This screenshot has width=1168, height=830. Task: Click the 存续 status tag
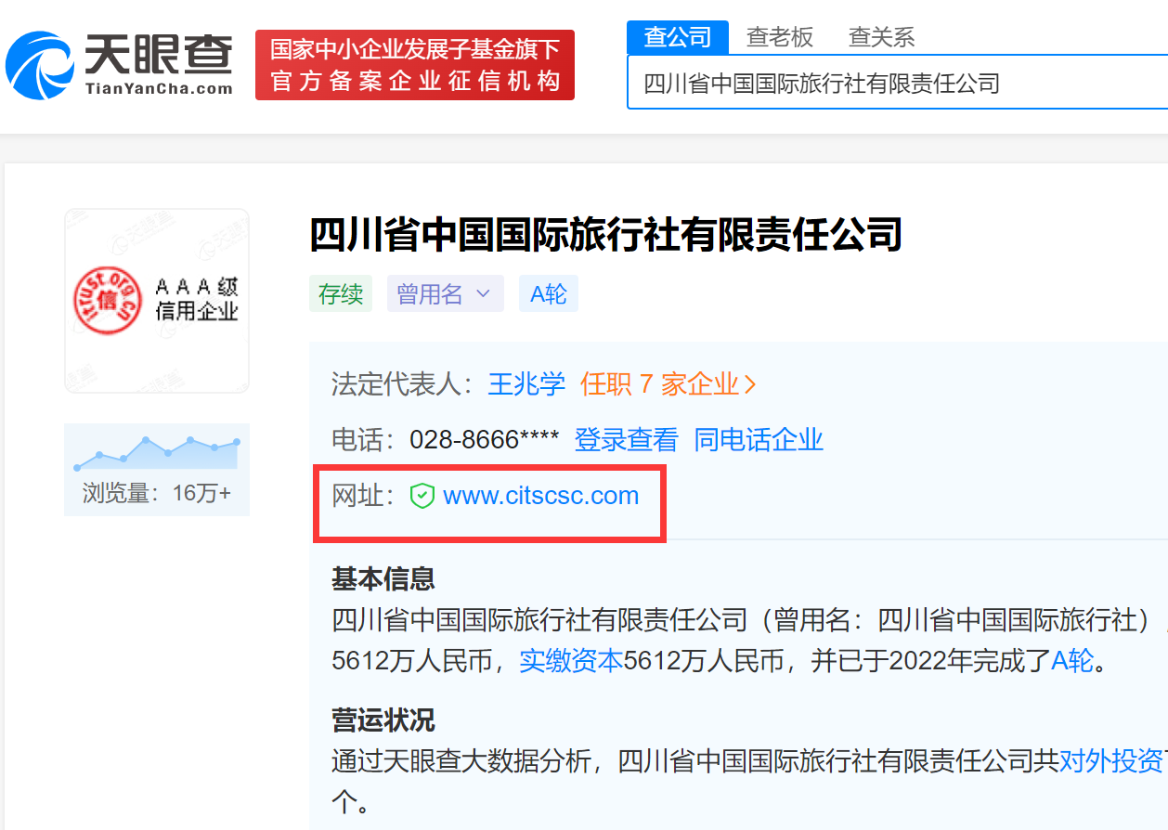(340, 293)
